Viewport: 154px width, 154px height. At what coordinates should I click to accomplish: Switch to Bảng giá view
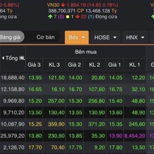(x=10, y=37)
